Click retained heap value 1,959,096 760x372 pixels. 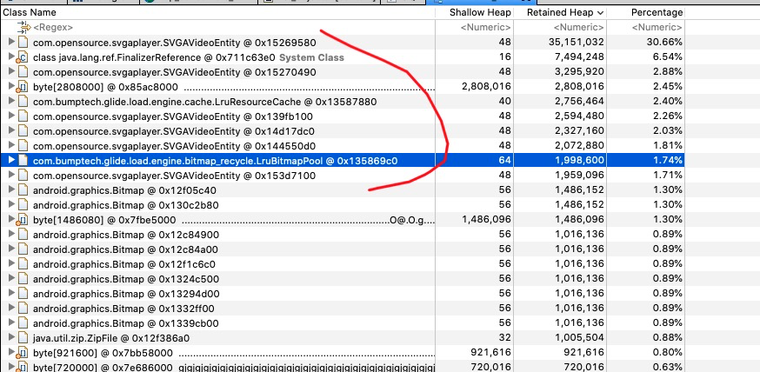pos(580,176)
